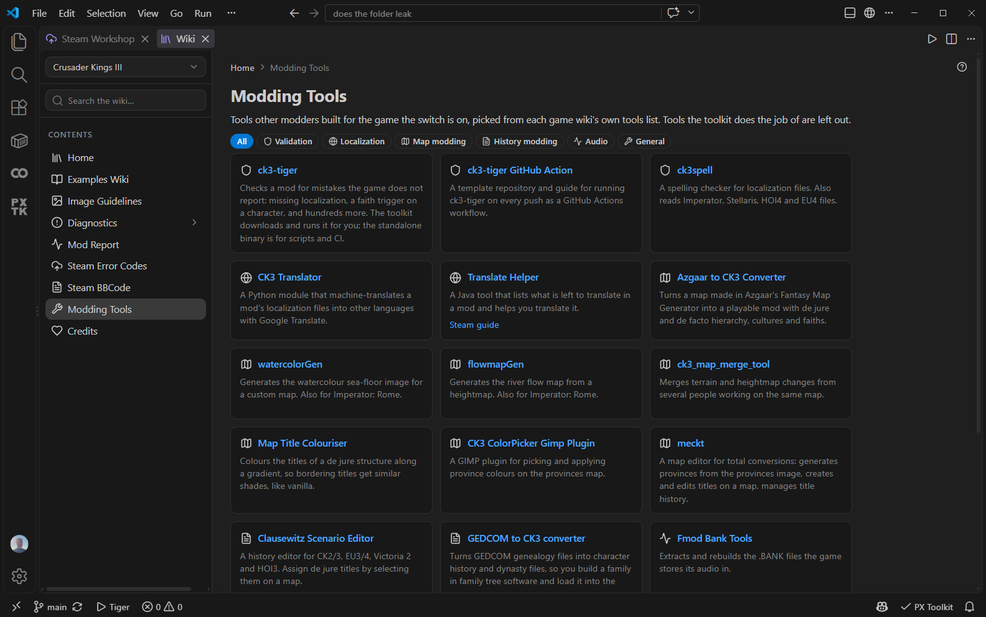Viewport: 986px width, 617px height.
Task: Click the help question mark icon
Action: pos(962,67)
